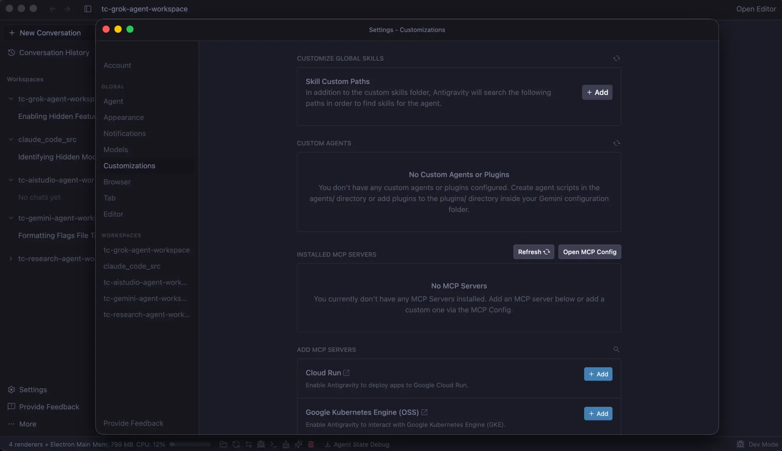Screen dimensions: 782x451
Task: Click the refresh icon beside Customize Global Skills
Action: pyautogui.click(x=617, y=58)
